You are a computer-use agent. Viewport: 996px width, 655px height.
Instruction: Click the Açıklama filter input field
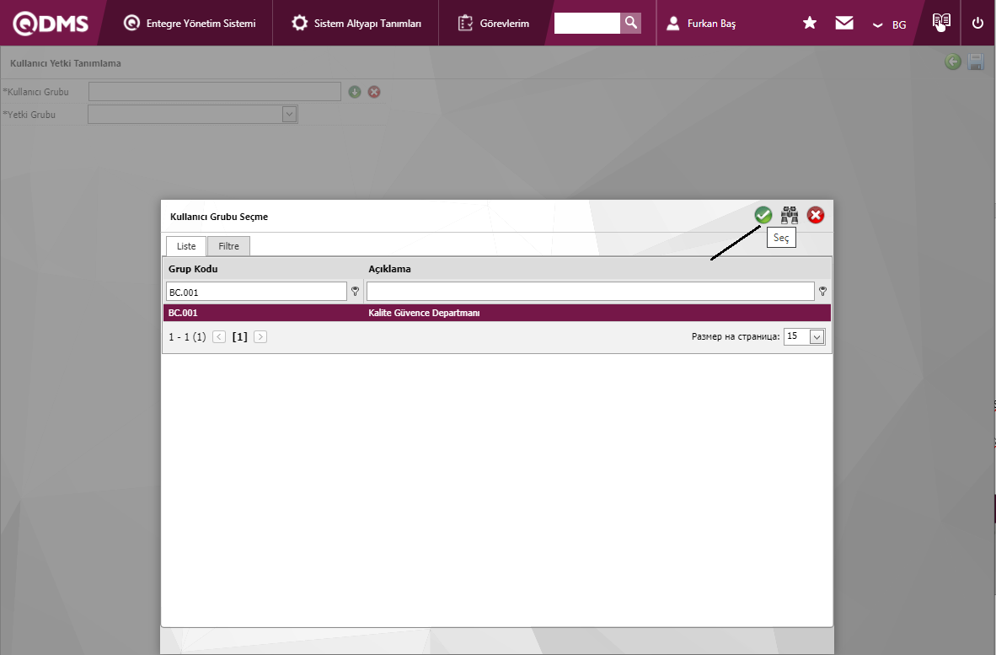click(590, 292)
